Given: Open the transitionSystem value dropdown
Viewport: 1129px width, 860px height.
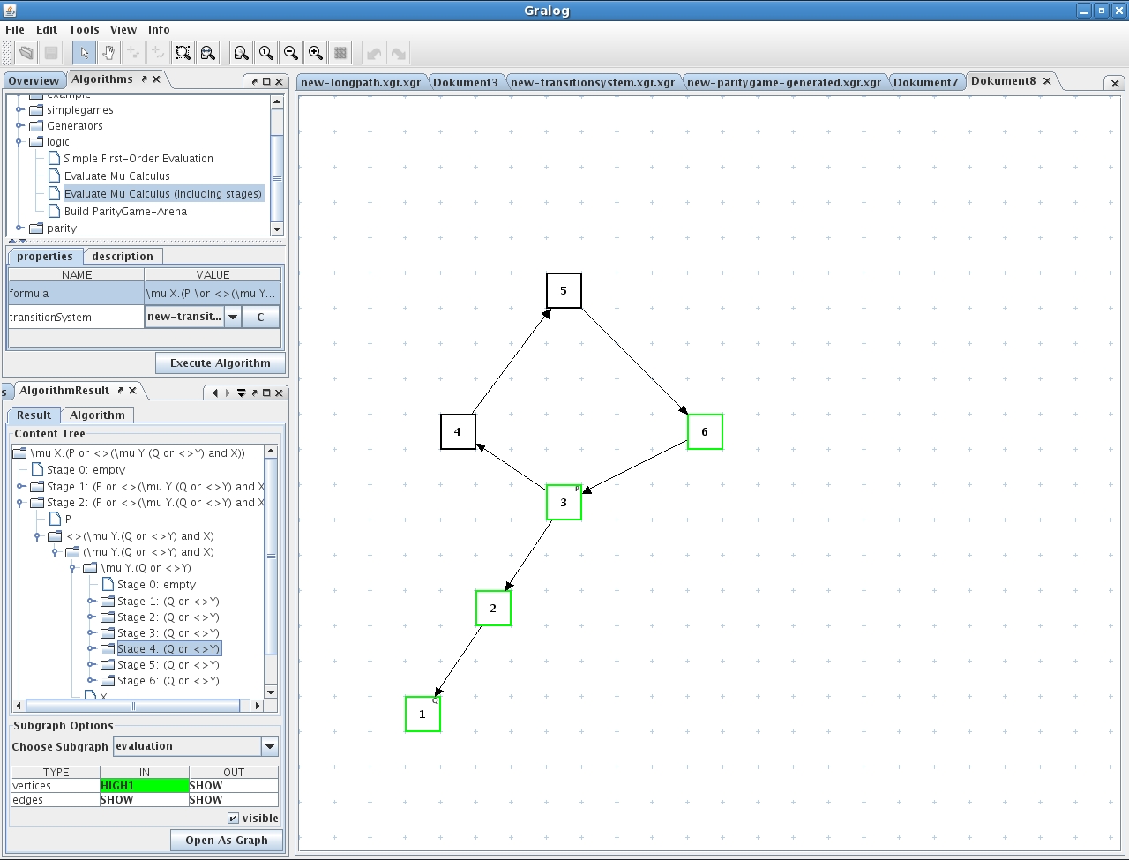Looking at the screenshot, I should (x=233, y=318).
